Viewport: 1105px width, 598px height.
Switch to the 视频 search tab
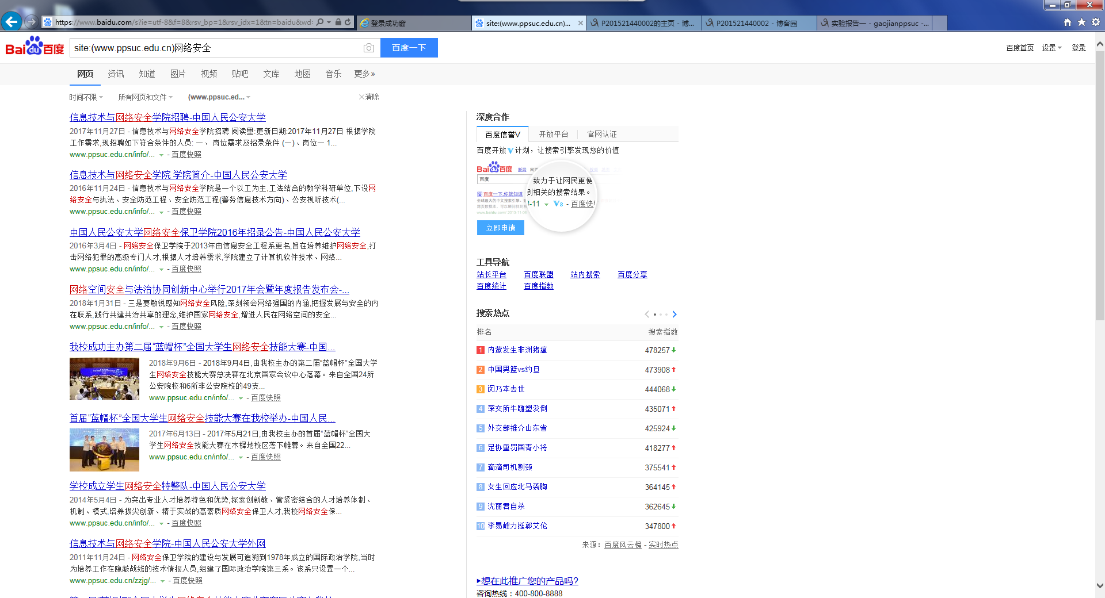(x=209, y=74)
